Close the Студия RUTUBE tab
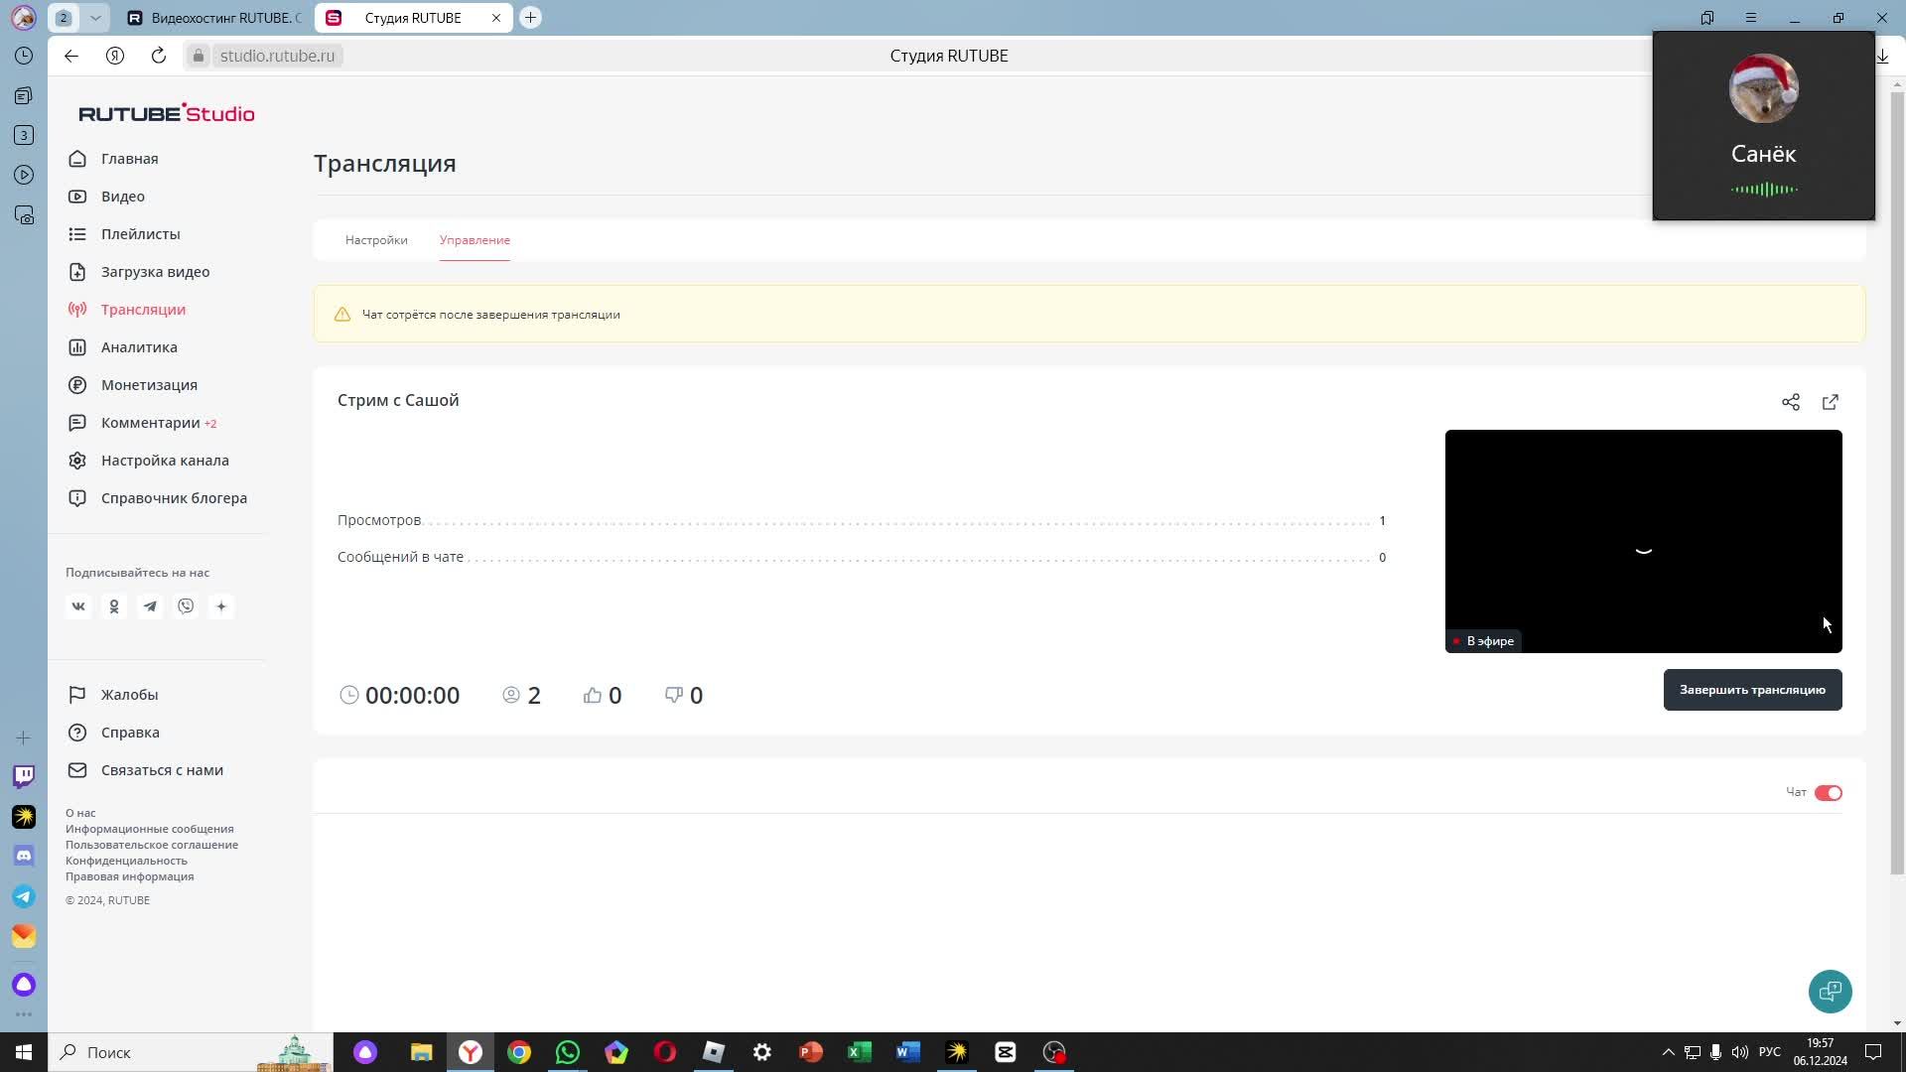Viewport: 1906px width, 1072px height. click(x=496, y=18)
